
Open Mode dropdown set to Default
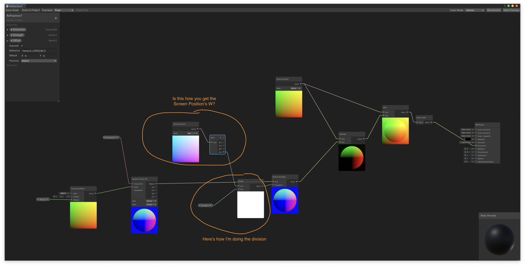pos(295,88)
